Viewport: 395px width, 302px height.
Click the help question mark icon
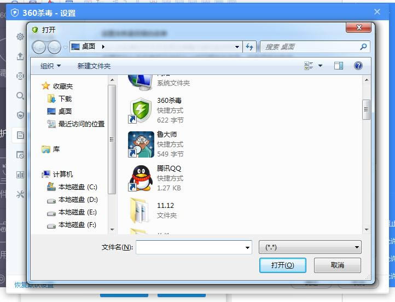[358, 66]
